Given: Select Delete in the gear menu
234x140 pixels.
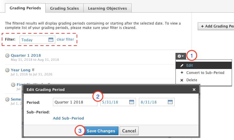Looking at the screenshot, I should pos(192,80).
